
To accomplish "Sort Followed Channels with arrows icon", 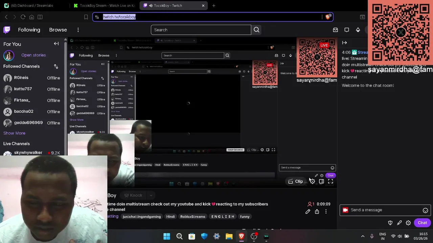I will [56, 66].
